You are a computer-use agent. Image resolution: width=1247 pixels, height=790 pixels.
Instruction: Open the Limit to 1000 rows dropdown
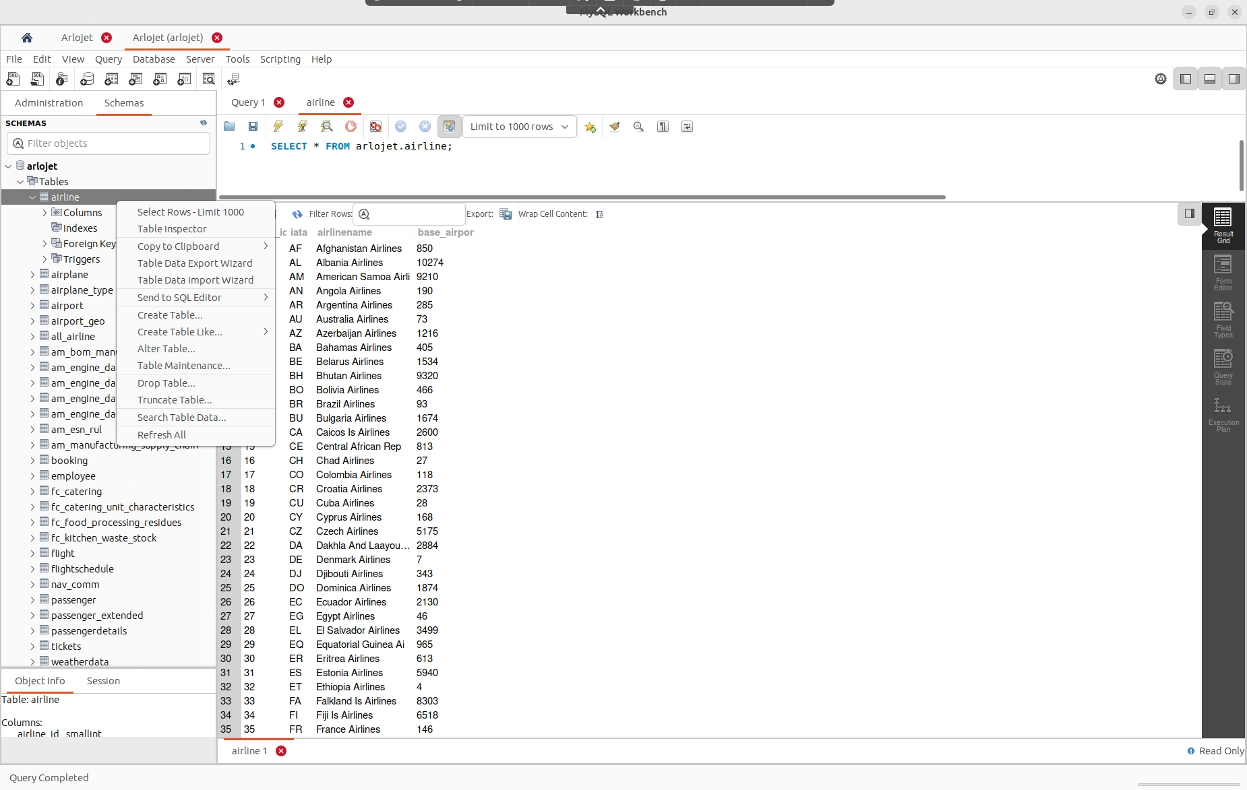[519, 127]
